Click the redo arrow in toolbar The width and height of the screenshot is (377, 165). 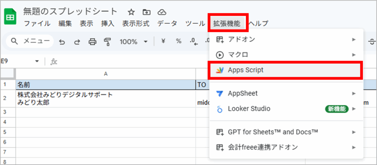click(x=77, y=42)
